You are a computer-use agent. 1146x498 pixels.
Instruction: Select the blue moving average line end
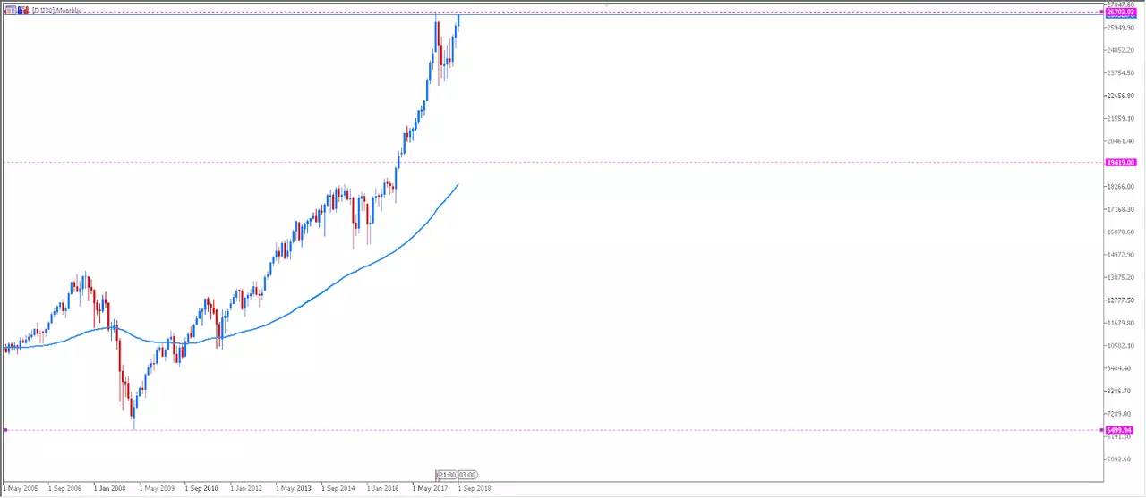(458, 183)
